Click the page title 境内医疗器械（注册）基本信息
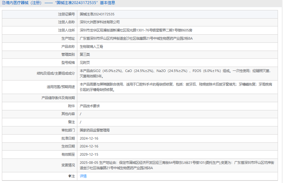The width and height of the screenshot is (283, 183). click(x=60, y=3)
